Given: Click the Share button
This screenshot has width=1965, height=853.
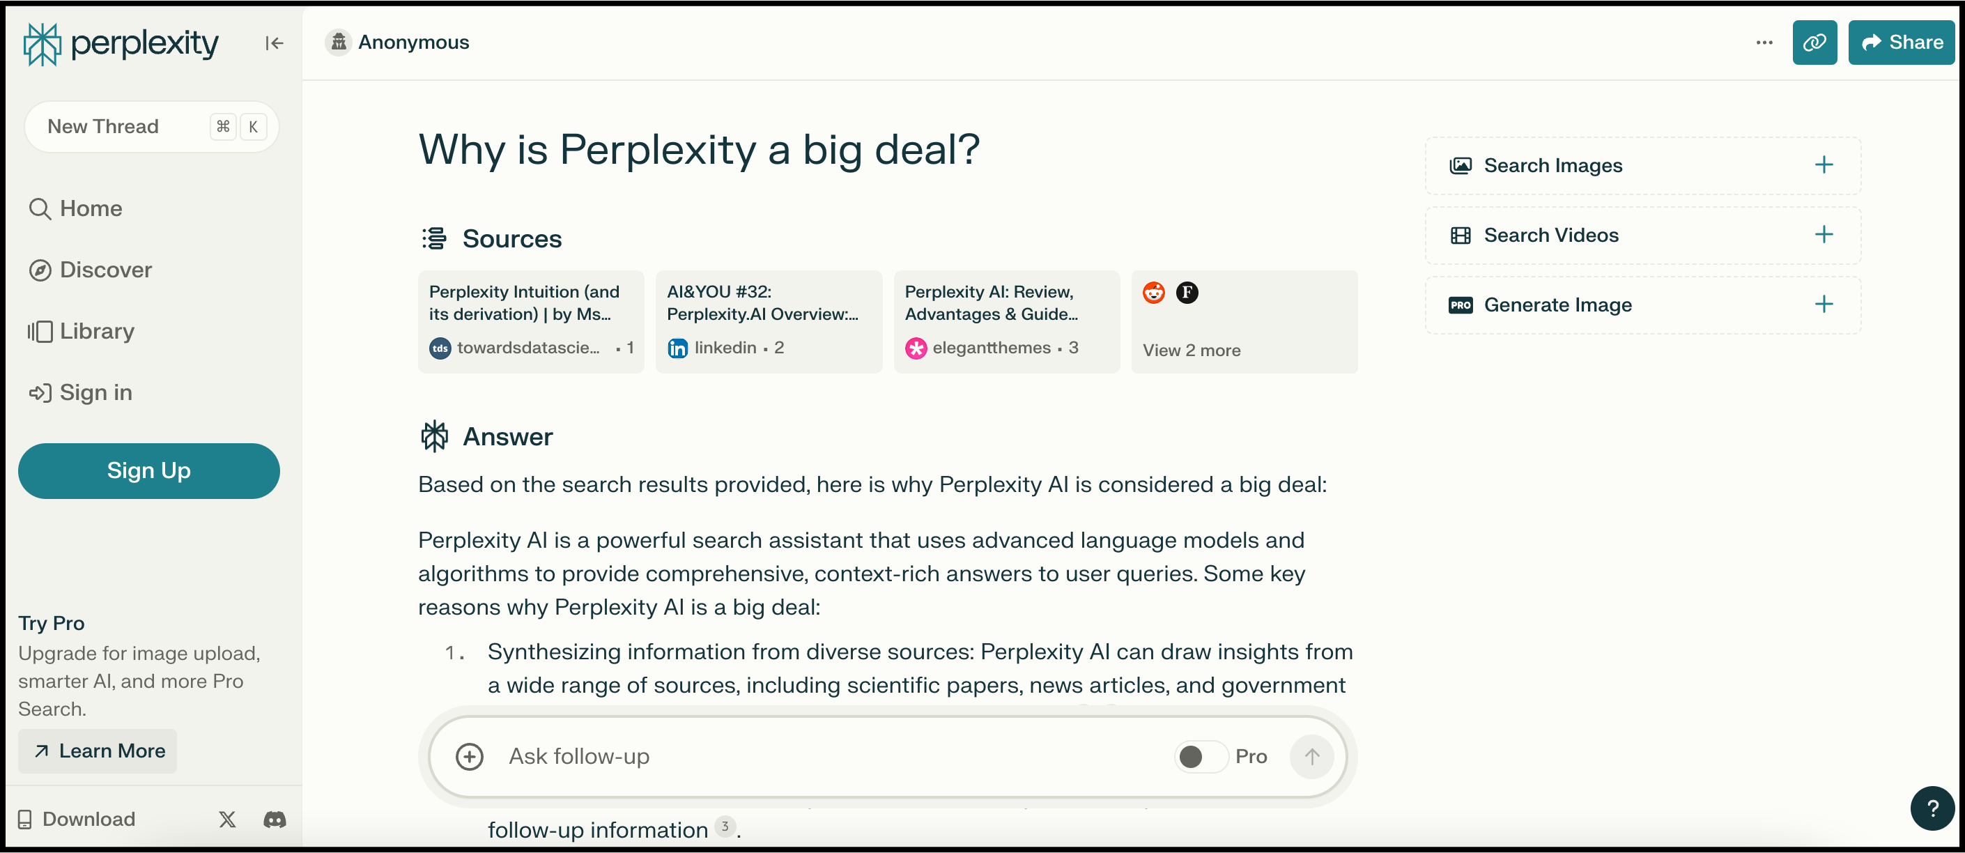Looking at the screenshot, I should (x=1901, y=43).
